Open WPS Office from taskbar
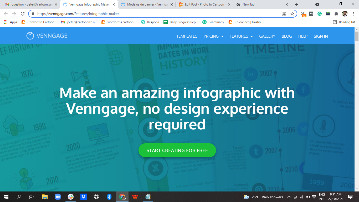 (x=135, y=197)
